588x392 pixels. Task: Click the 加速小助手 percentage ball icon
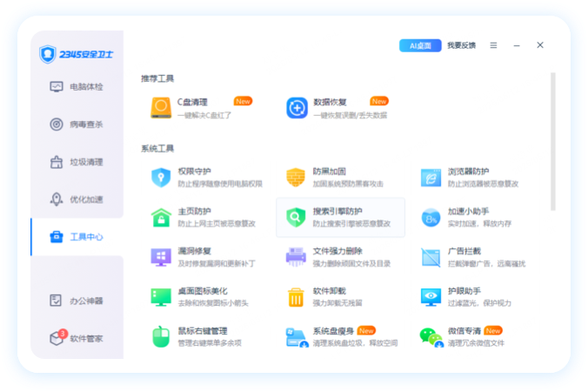pyautogui.click(x=431, y=218)
